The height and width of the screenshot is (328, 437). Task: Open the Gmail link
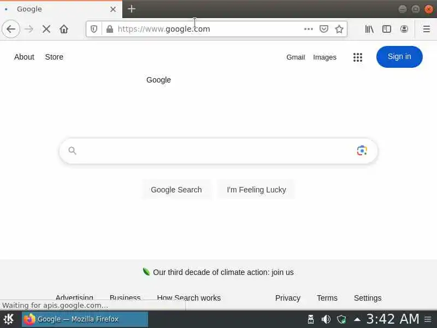point(296,57)
